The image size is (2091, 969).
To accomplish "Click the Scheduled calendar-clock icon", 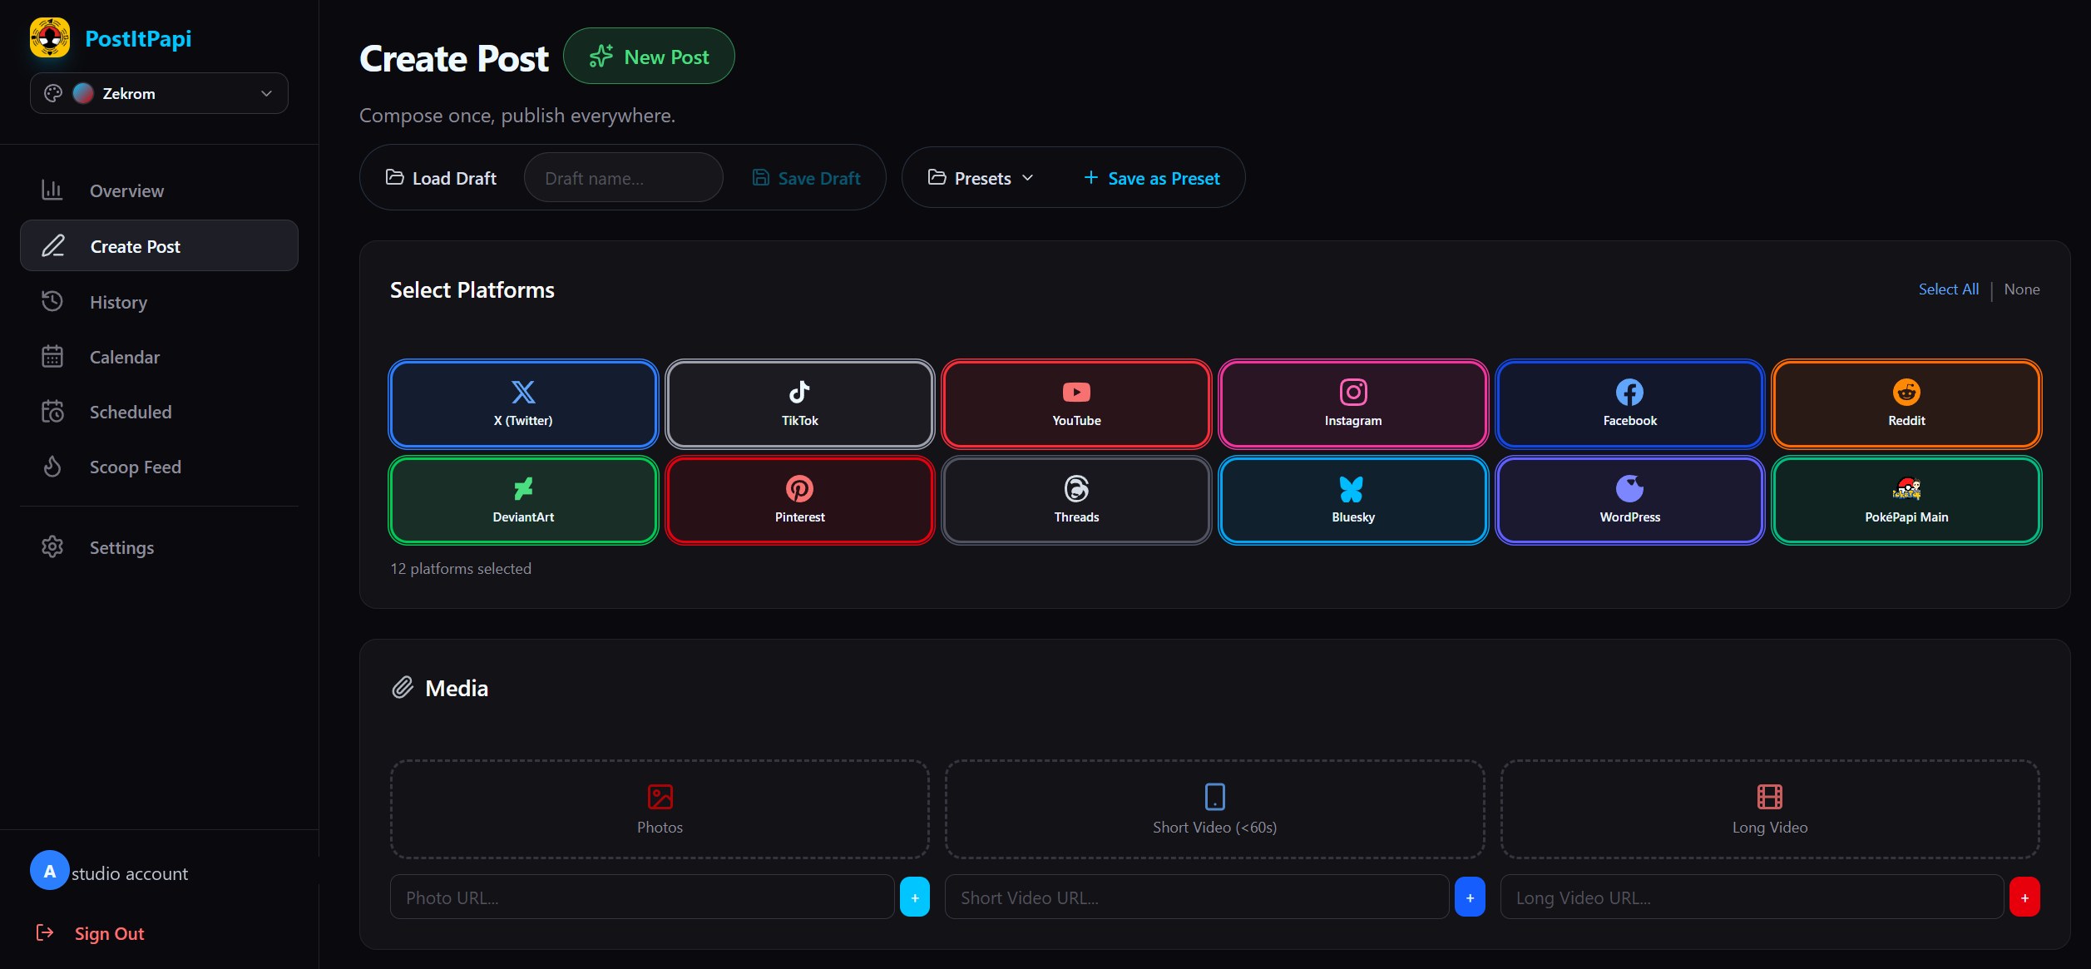I will [52, 412].
